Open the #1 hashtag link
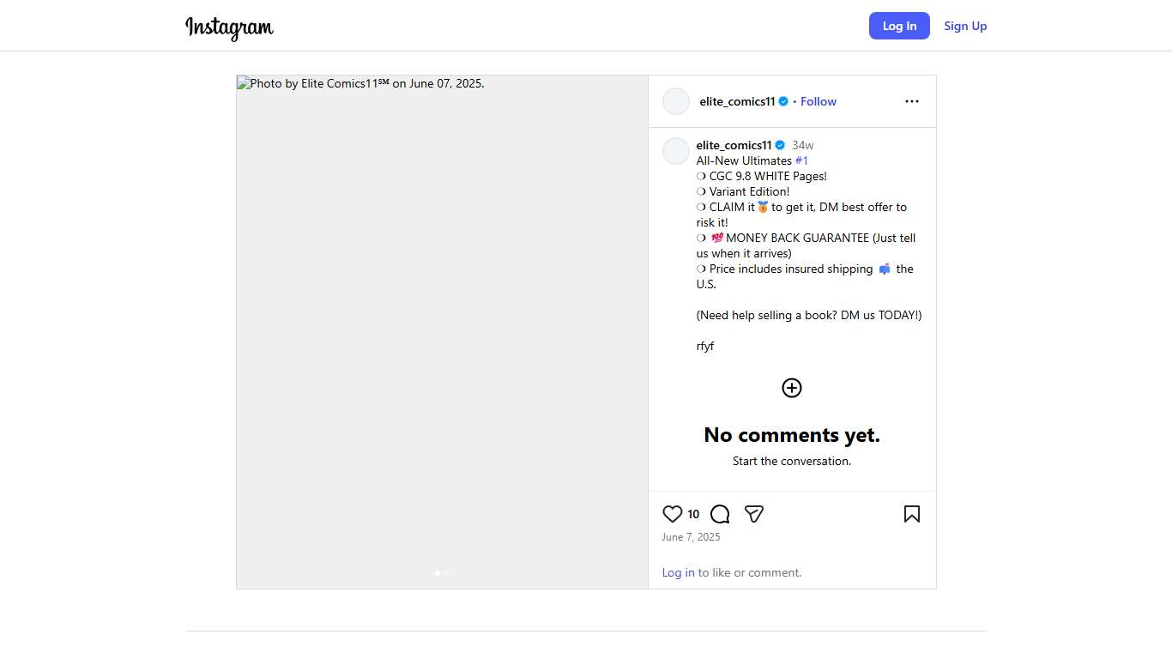Screen dimensions: 1172x659 (801, 160)
